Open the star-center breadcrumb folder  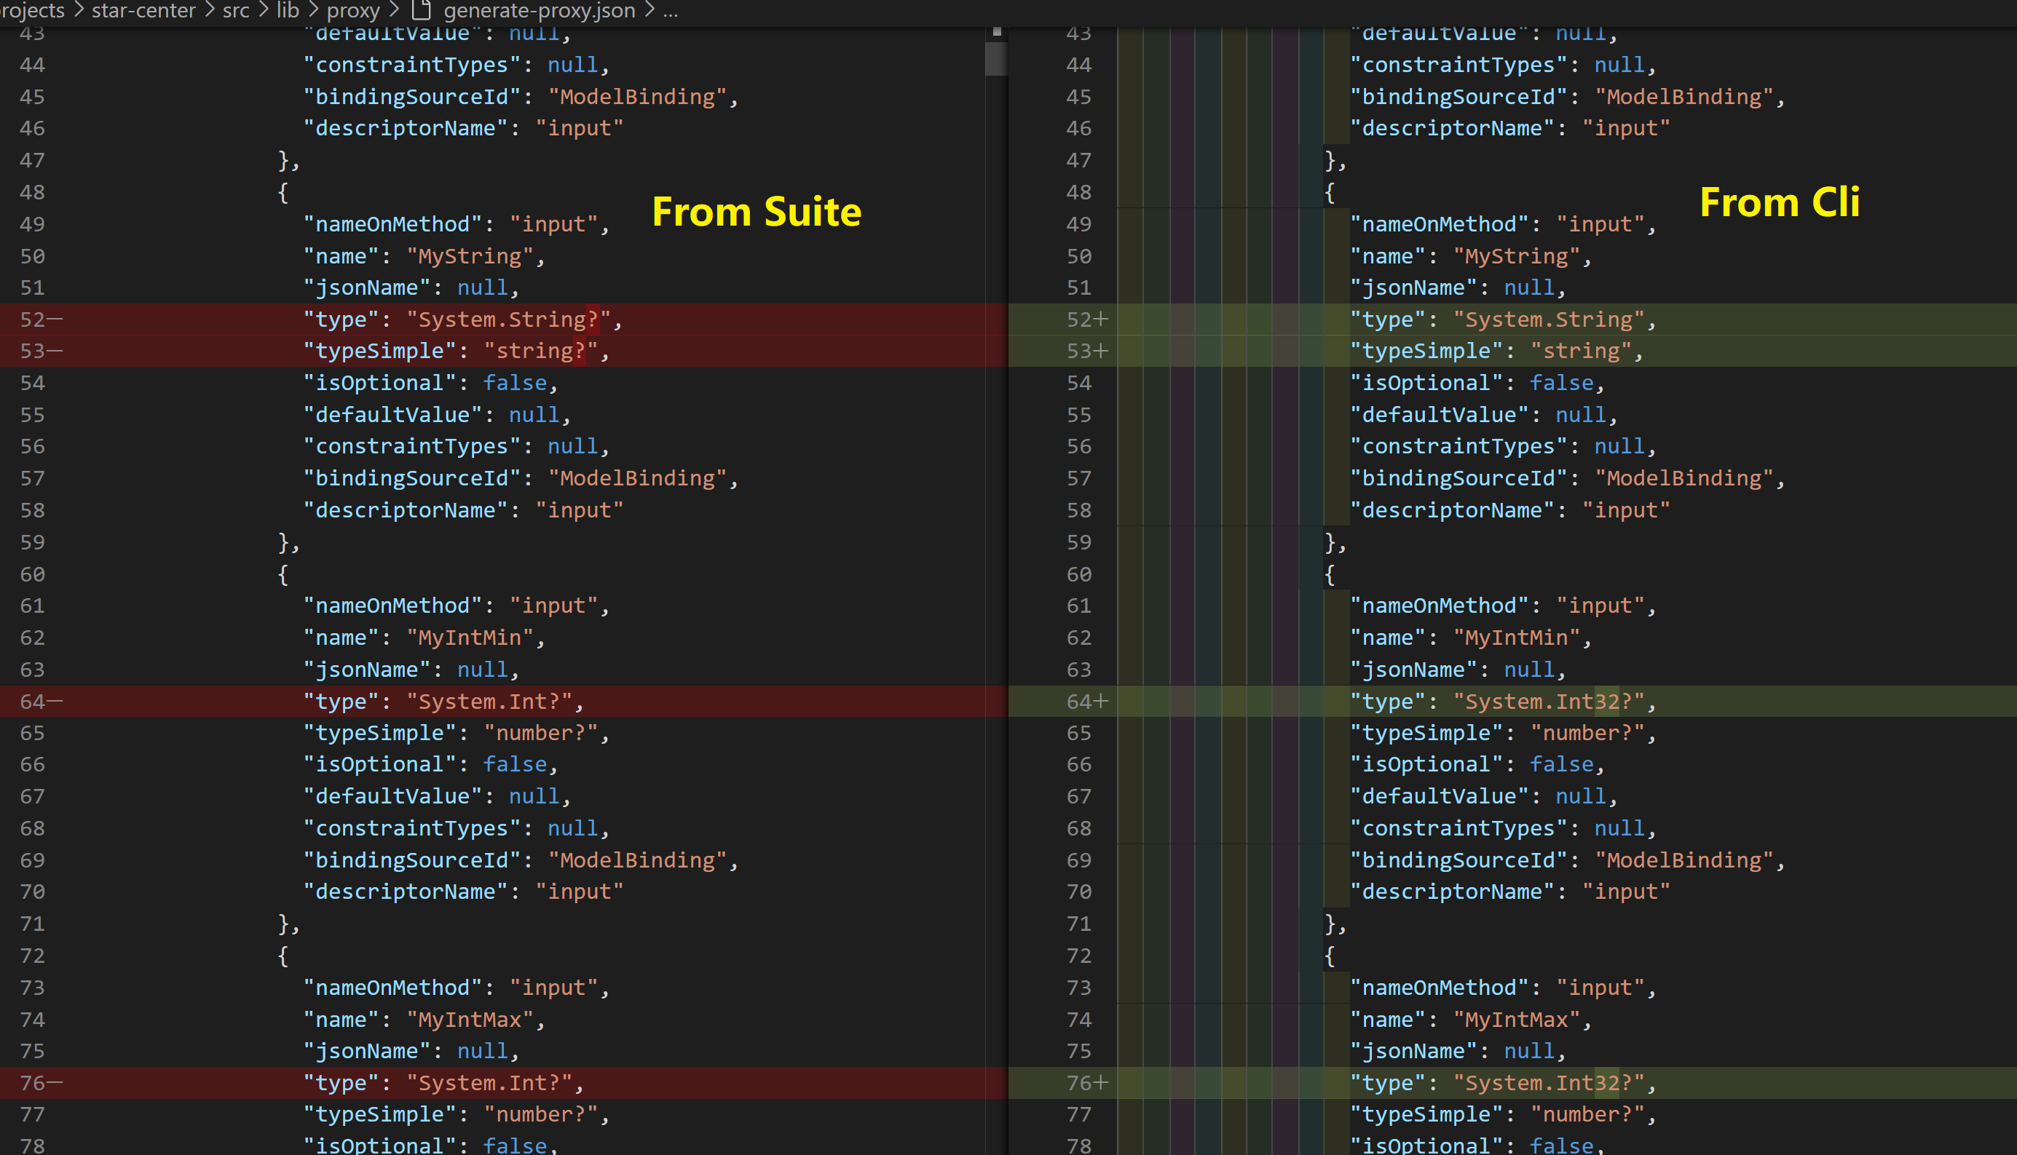[x=143, y=10]
